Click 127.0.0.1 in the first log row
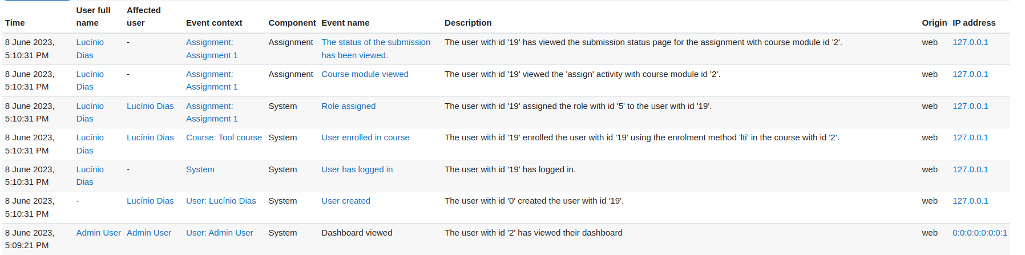Viewport: 1025px width, 255px height. [970, 42]
